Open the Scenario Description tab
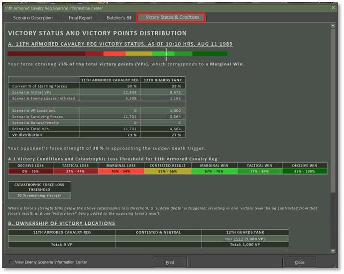The image size is (344, 274). pos(33,18)
